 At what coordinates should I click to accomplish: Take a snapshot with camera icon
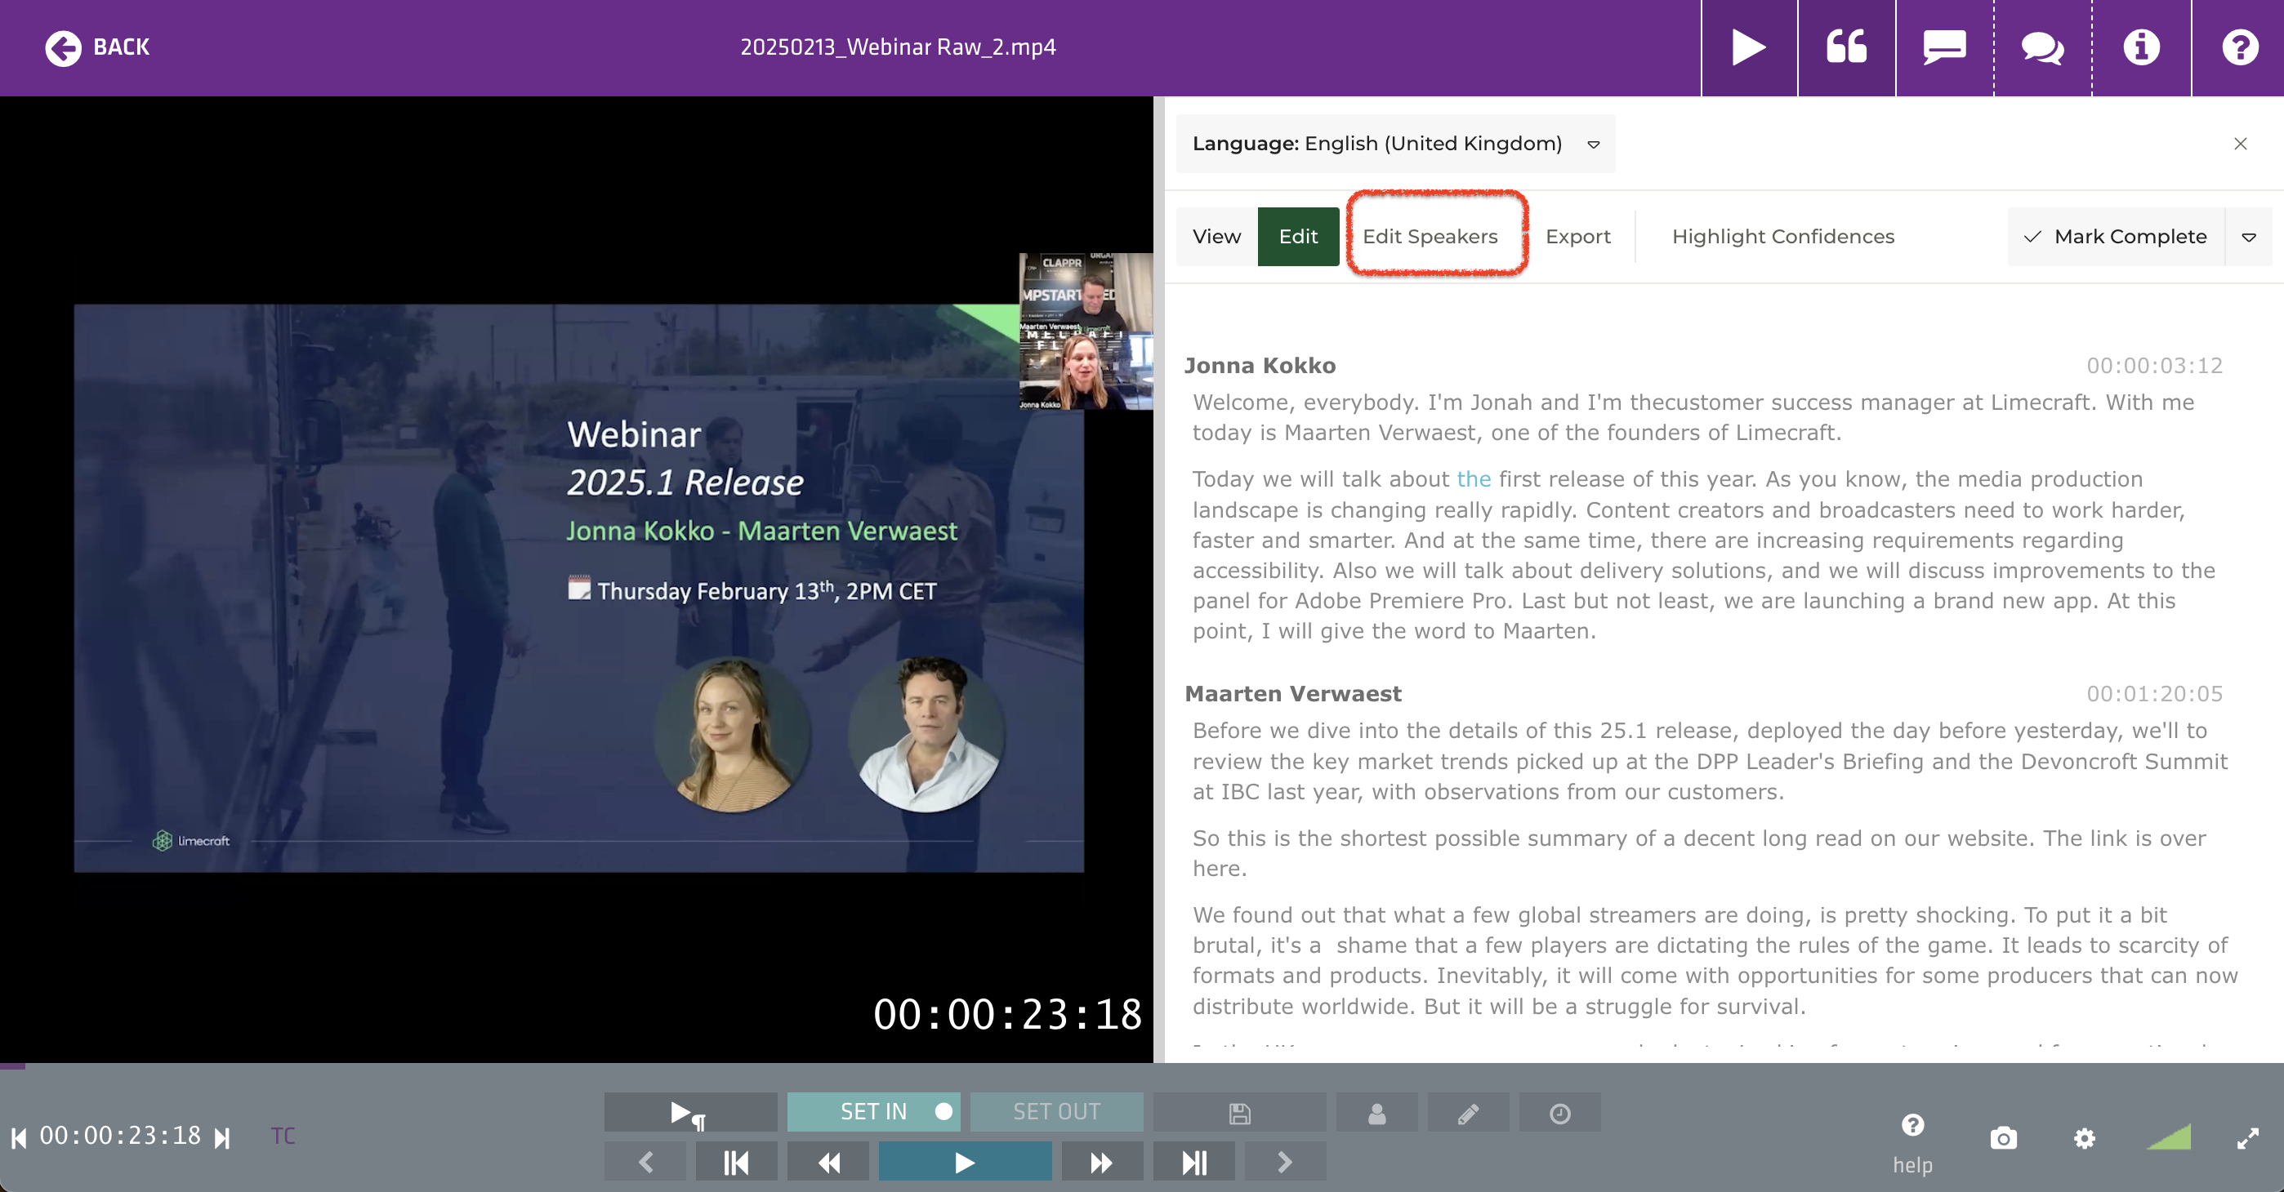click(2003, 1138)
